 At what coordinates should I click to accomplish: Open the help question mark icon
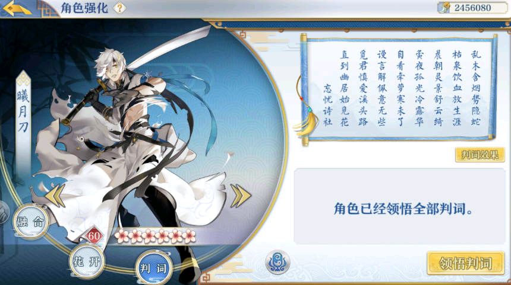pos(119,8)
